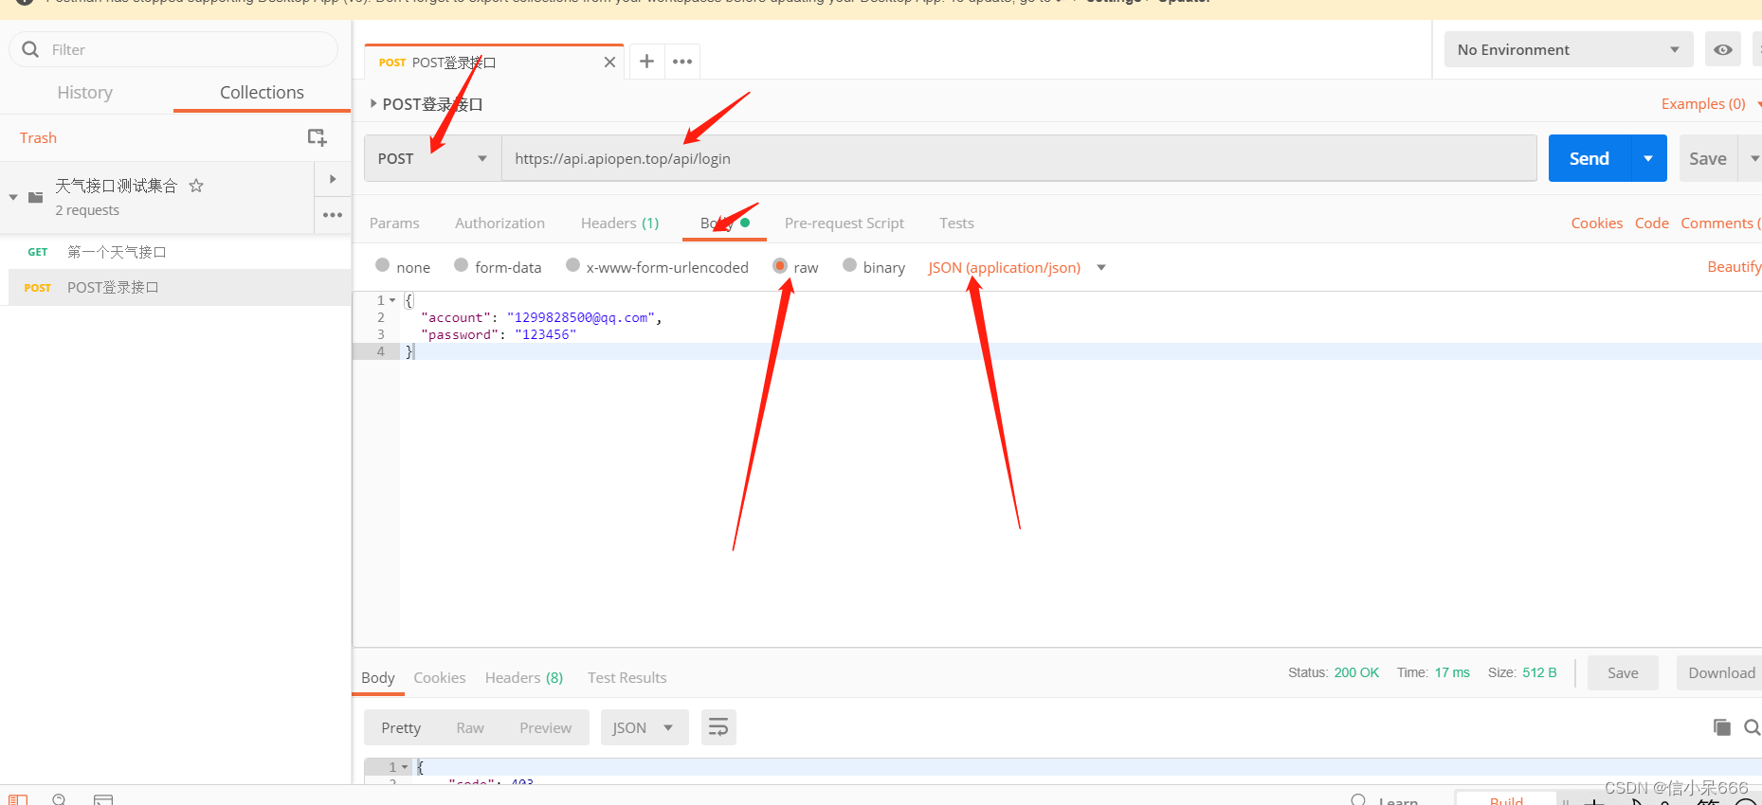Select the GET 第一个天气接口 request
The height and width of the screenshot is (805, 1762).
click(x=175, y=252)
